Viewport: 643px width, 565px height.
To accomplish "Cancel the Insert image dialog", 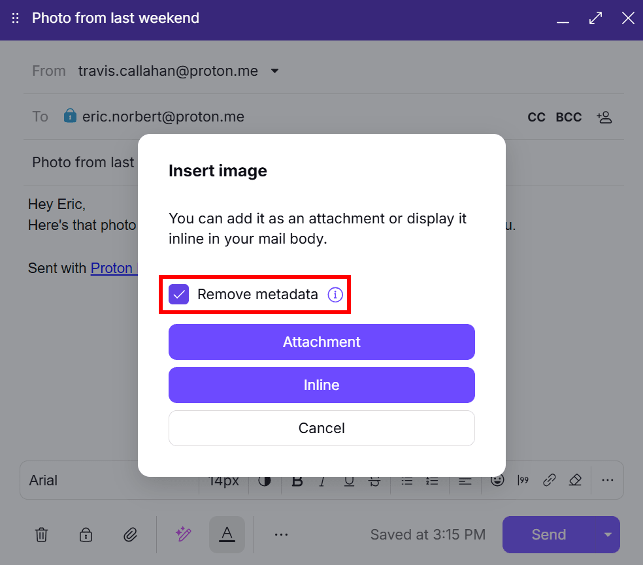I will tap(321, 428).
